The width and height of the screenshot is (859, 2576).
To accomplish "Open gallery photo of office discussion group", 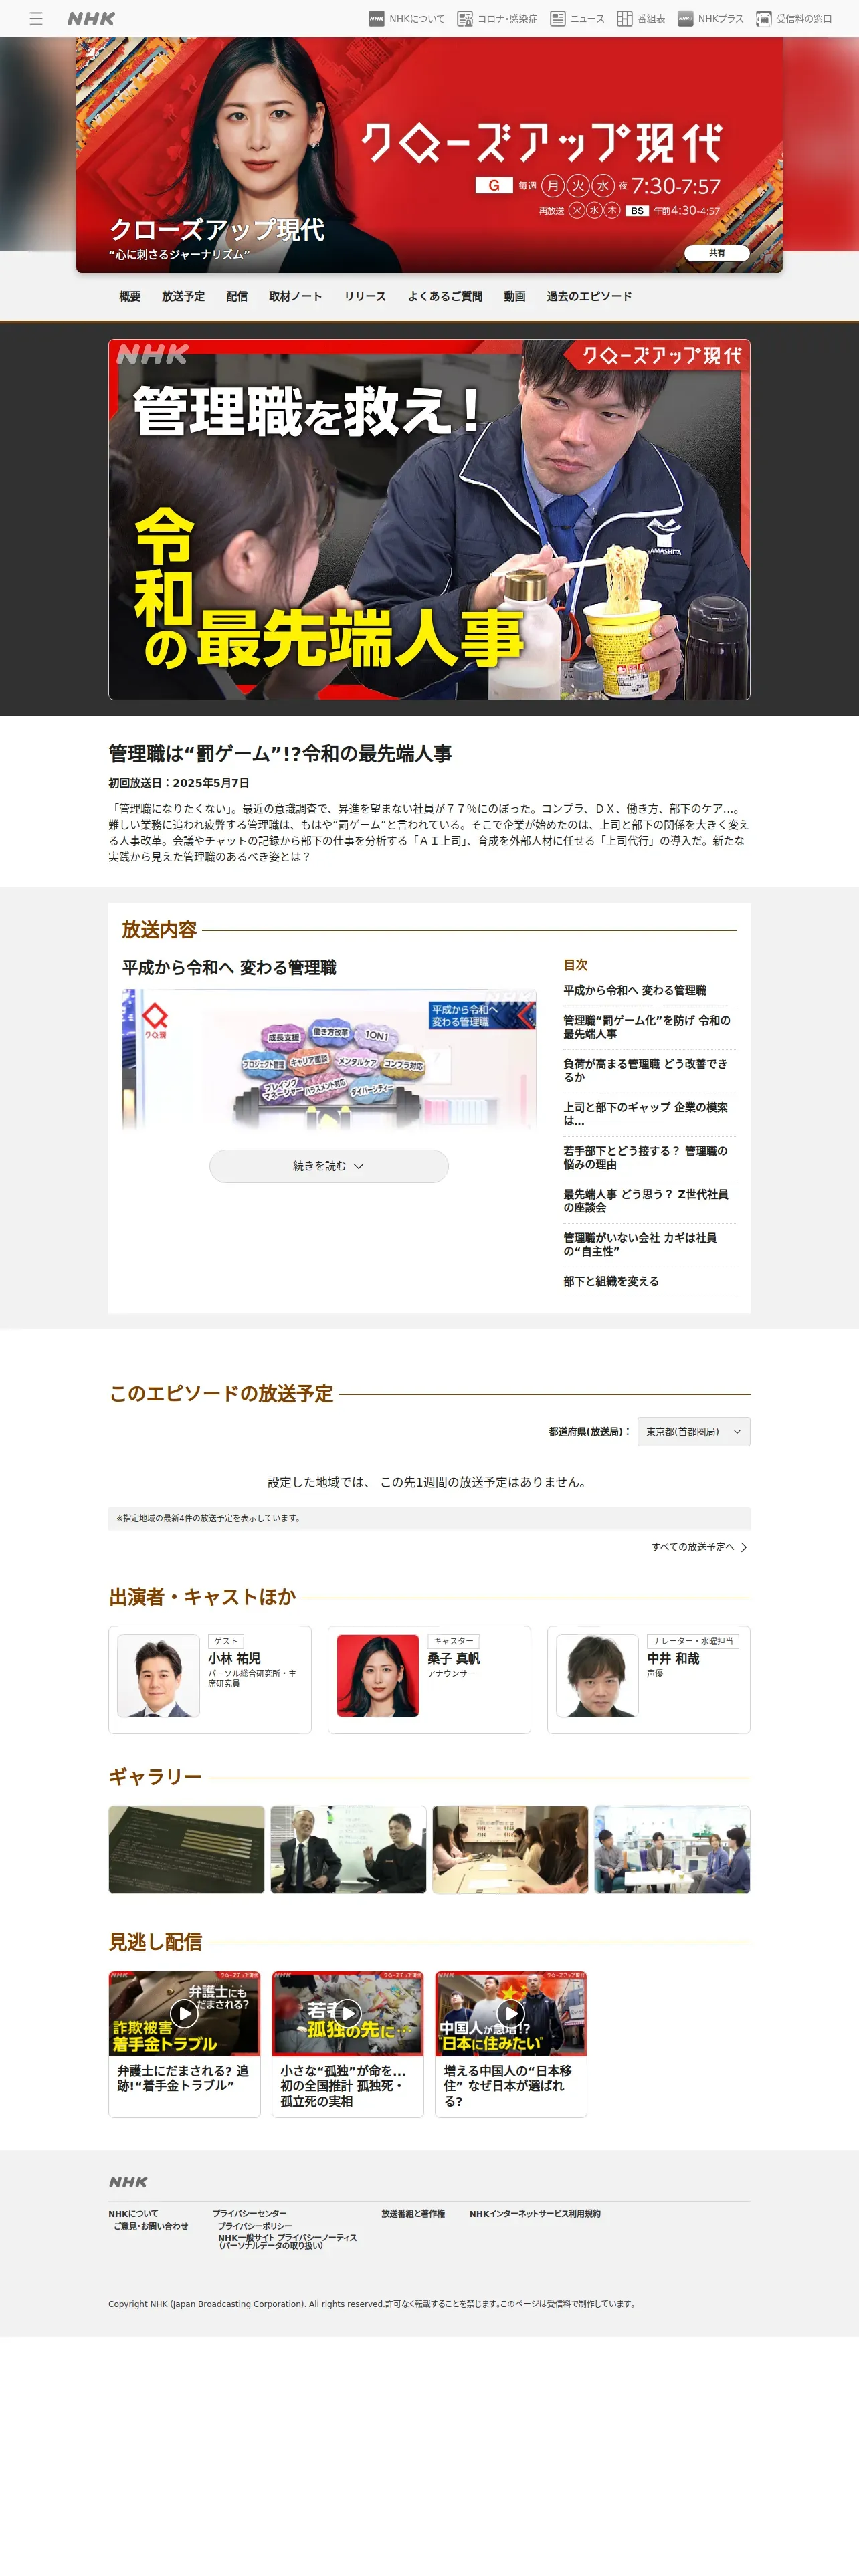I will [672, 1849].
